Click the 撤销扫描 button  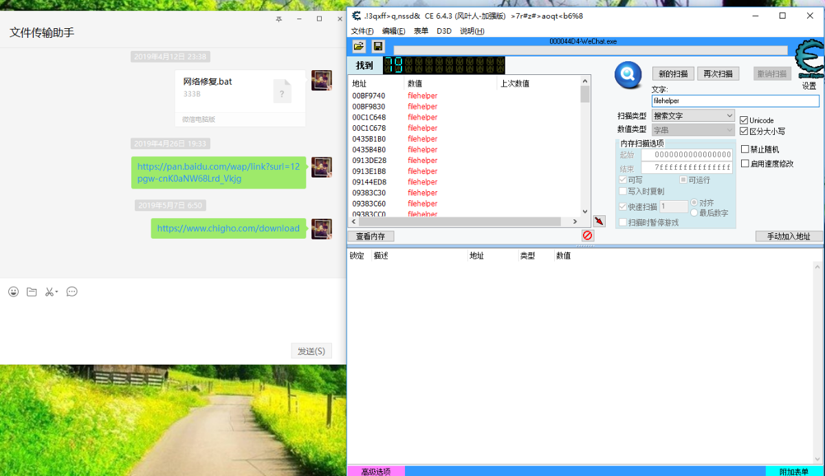click(x=773, y=74)
